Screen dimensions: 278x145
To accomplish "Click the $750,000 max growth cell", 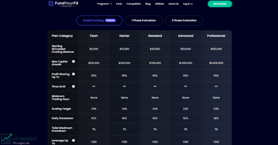I will 155,63.
